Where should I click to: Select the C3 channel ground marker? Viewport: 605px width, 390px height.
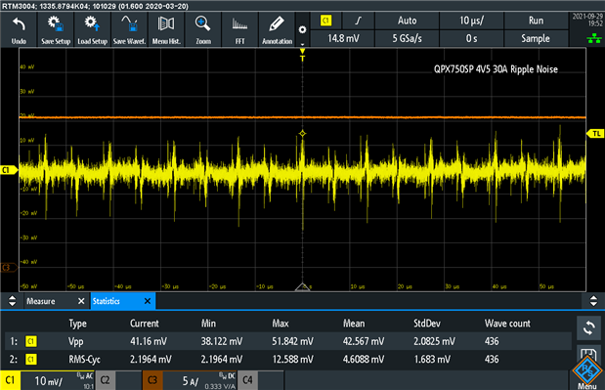9,267
